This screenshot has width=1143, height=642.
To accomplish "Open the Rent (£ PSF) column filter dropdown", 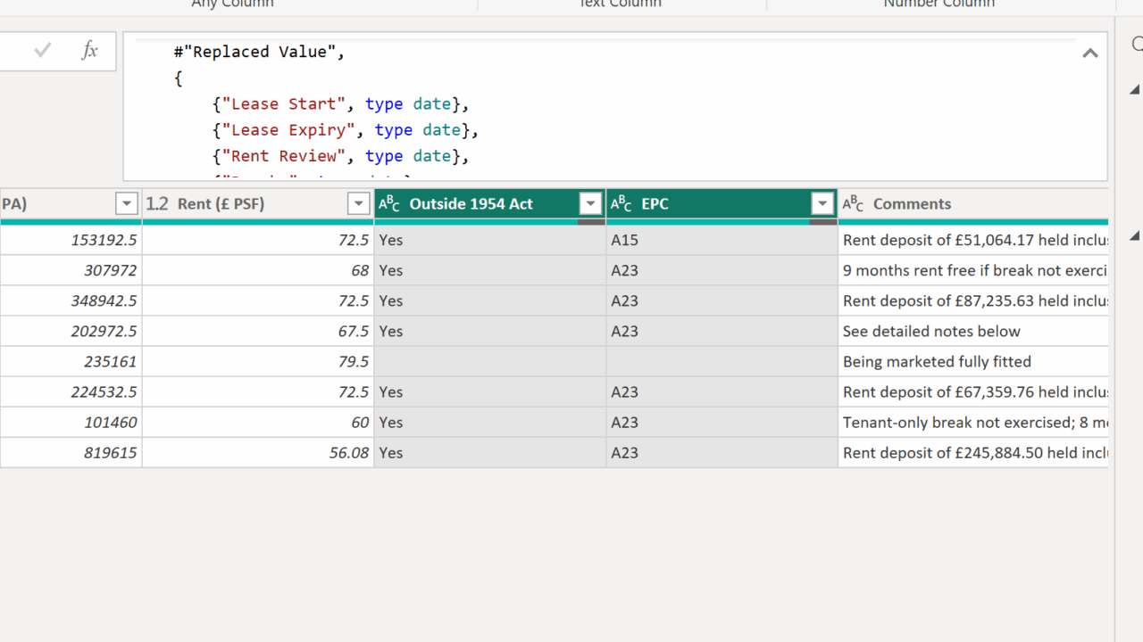I will click(x=358, y=204).
